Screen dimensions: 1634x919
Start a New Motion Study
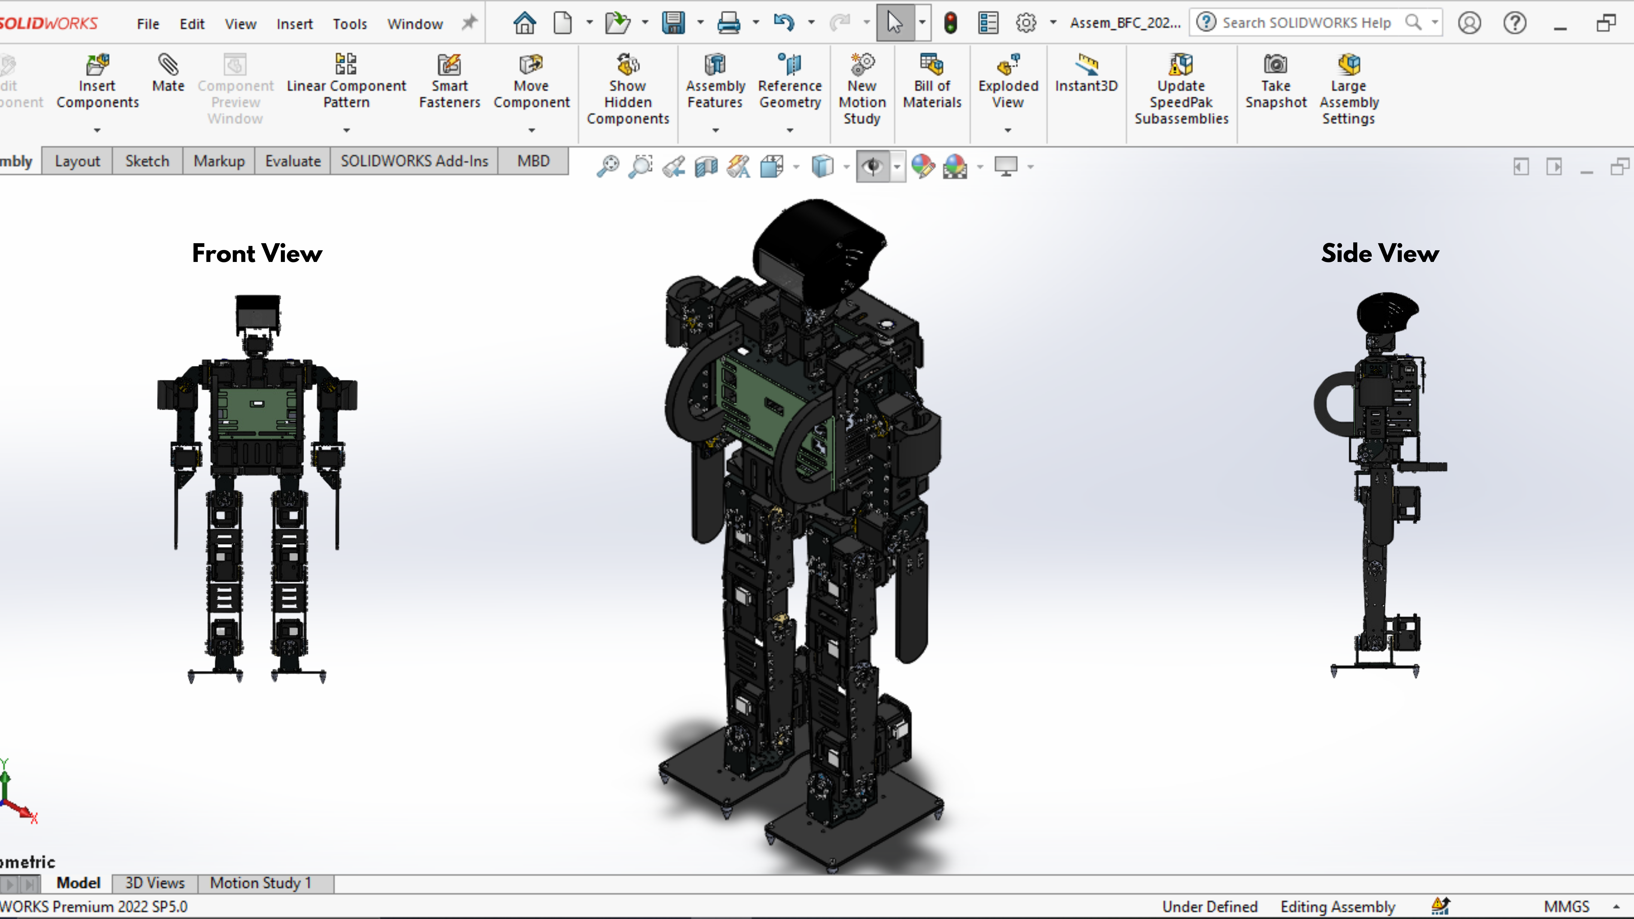click(862, 89)
